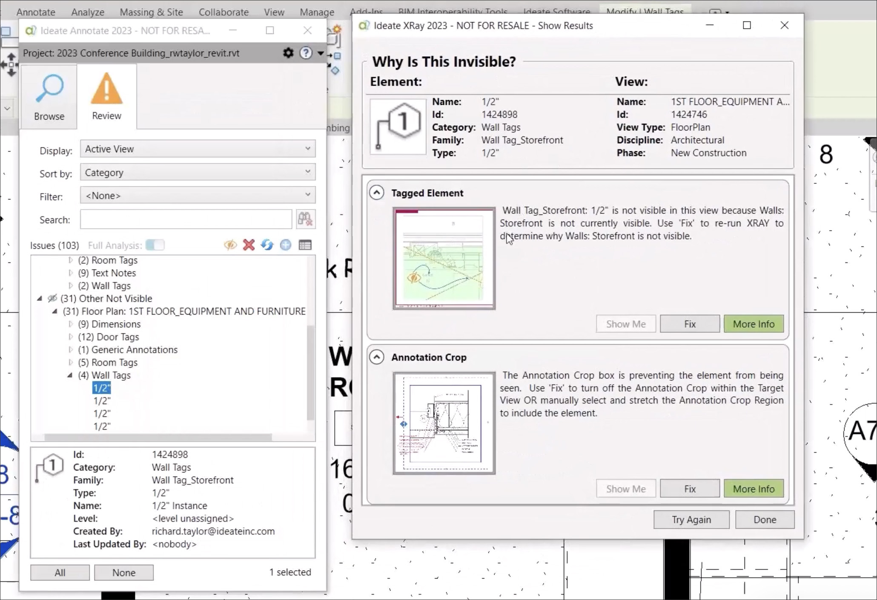Click Show Me in Tagged Element section
The width and height of the screenshot is (877, 600).
pyautogui.click(x=626, y=324)
